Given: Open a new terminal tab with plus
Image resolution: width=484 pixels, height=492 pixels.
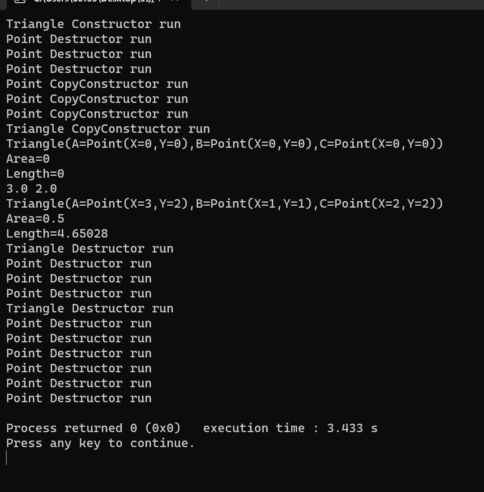Looking at the screenshot, I should coord(206,1).
